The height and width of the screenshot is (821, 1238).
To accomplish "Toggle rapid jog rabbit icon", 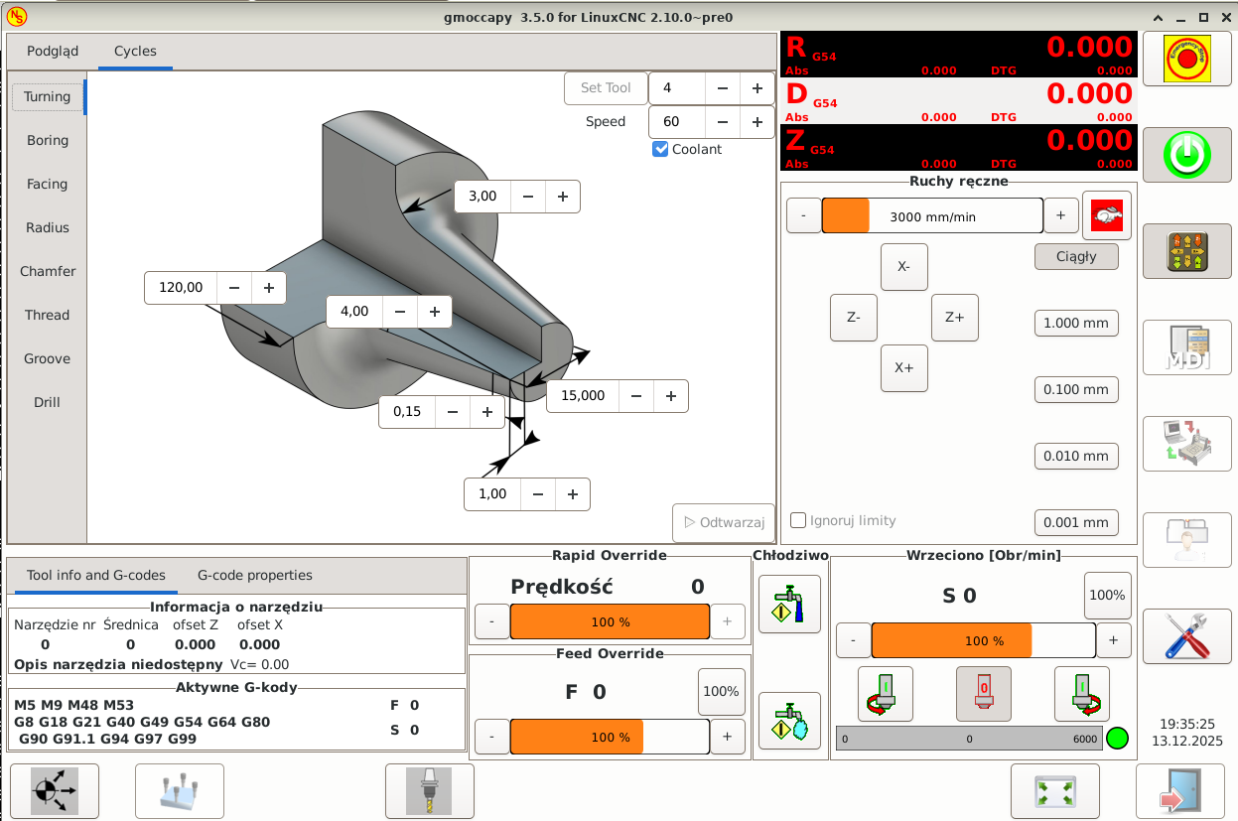I will [1107, 215].
